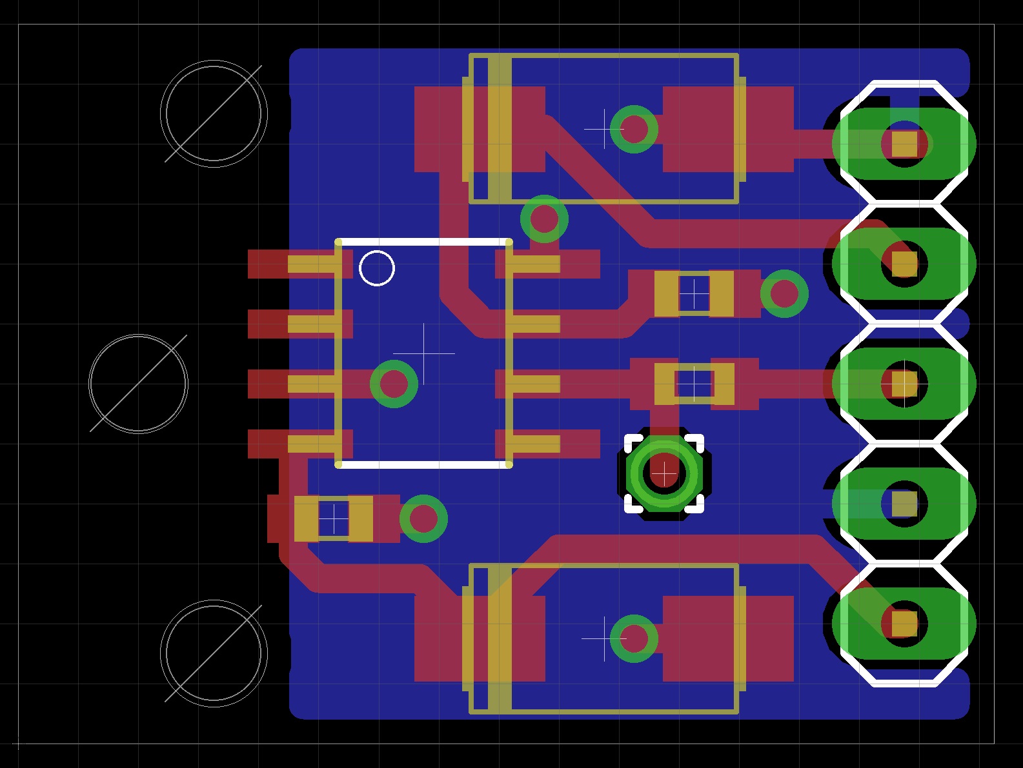Screen dimensions: 1023x768
Task: Select the via just above the IC's top-right corner
Action: coord(544,219)
